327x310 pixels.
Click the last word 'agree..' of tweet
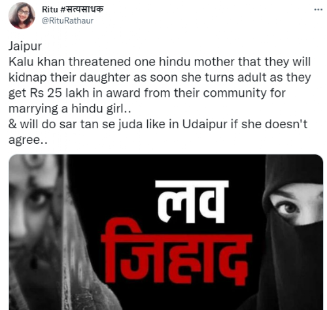tap(27, 140)
